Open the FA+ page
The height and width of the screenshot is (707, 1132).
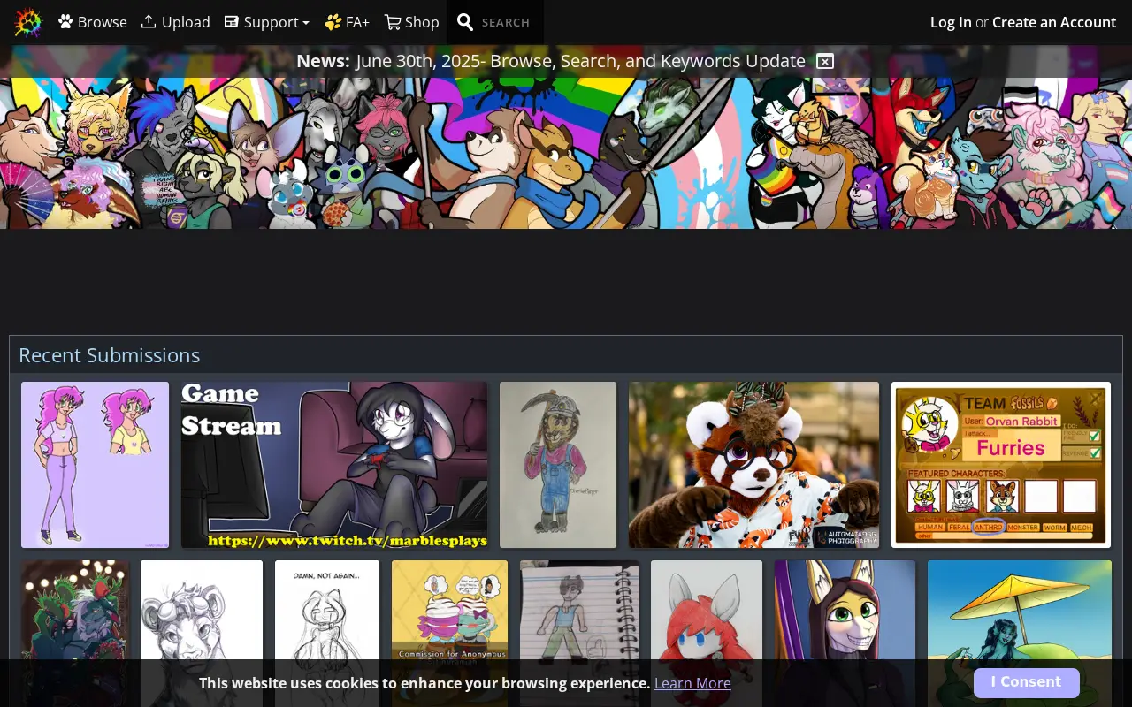coord(347,22)
